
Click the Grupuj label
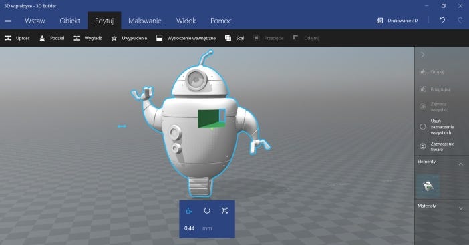(x=437, y=72)
